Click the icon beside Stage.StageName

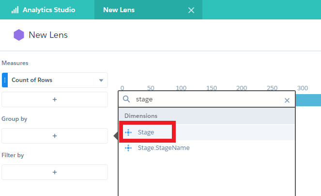(x=128, y=148)
